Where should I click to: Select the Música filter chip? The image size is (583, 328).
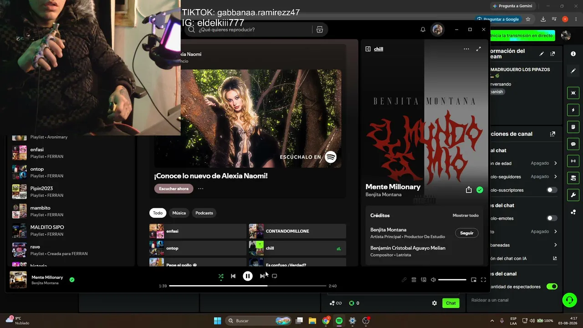(179, 213)
